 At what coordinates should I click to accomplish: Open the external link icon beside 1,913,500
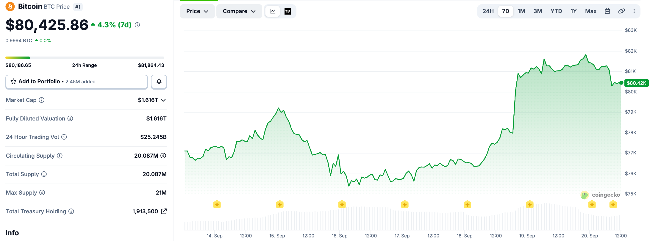(x=164, y=211)
